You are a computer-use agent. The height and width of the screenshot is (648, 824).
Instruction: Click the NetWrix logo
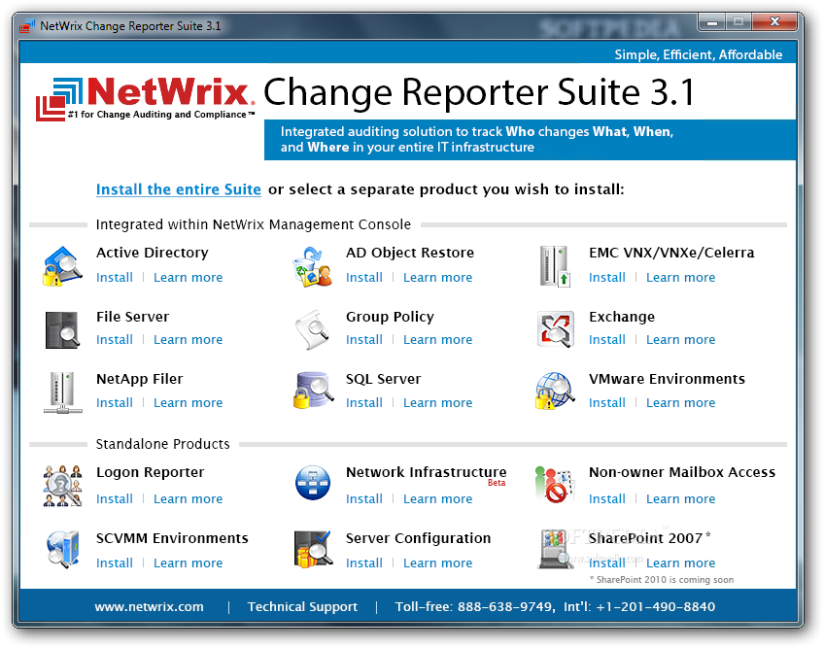tap(146, 99)
